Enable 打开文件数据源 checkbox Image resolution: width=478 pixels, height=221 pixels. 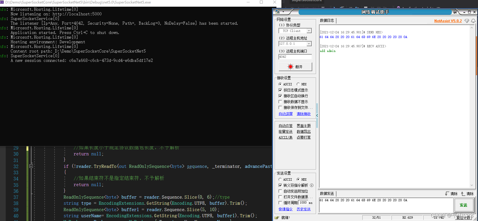280,197
